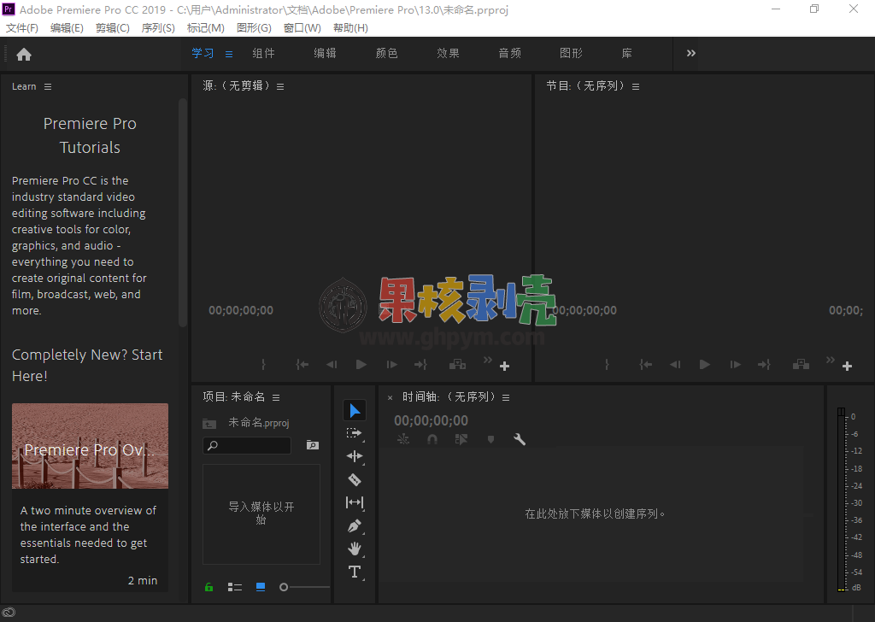Select the Track Select Forward tool

(x=355, y=433)
